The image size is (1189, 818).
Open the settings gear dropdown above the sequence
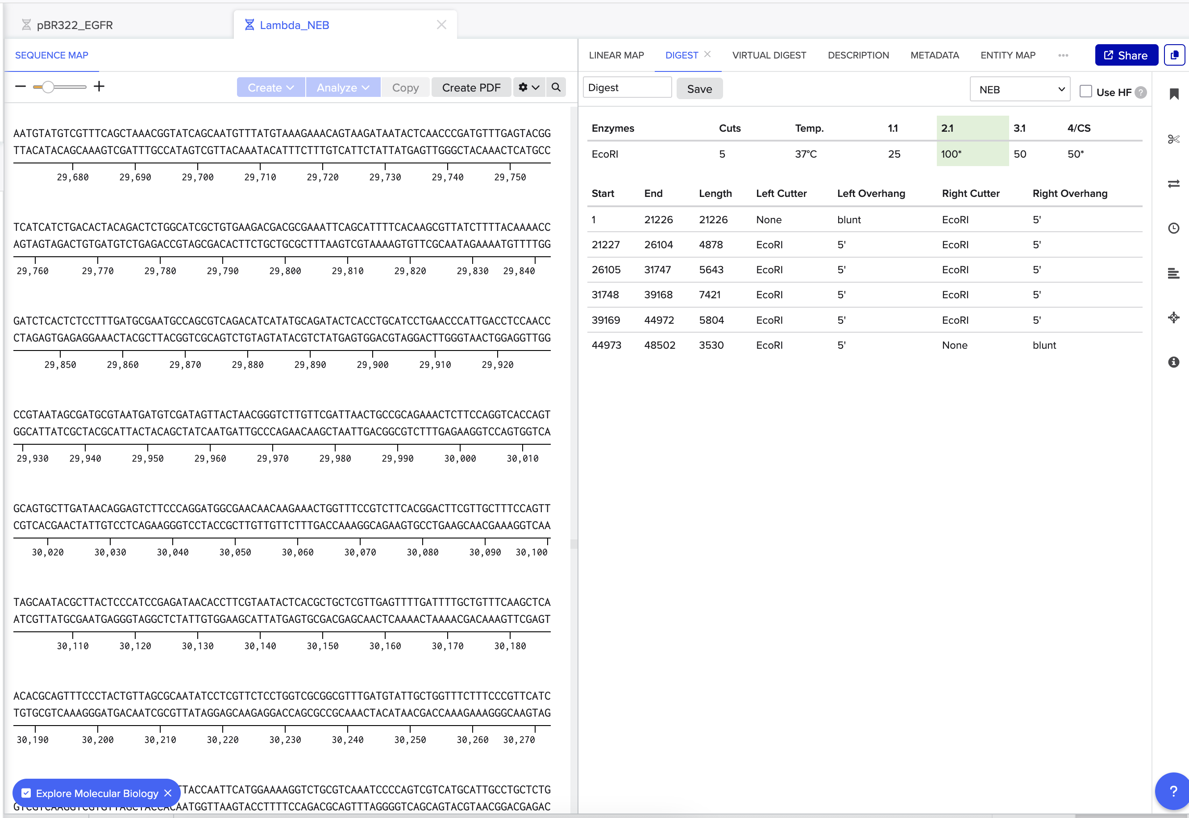pos(529,87)
